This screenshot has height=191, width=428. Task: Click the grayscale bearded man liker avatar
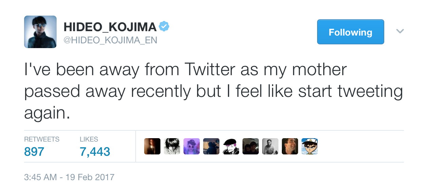270,146
